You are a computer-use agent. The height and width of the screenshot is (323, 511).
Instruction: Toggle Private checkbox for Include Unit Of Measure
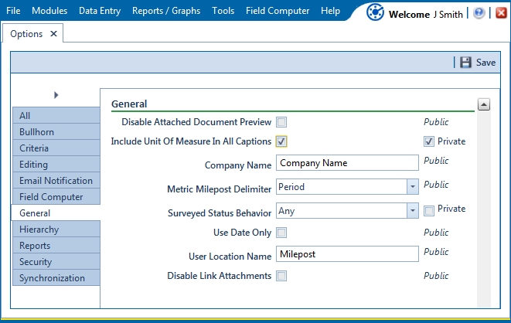[429, 141]
